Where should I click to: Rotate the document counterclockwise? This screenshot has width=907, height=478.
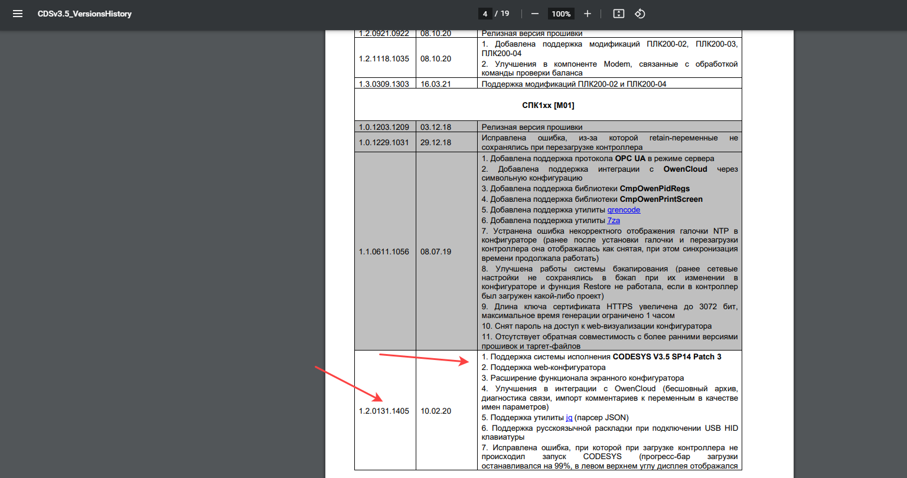pos(640,14)
